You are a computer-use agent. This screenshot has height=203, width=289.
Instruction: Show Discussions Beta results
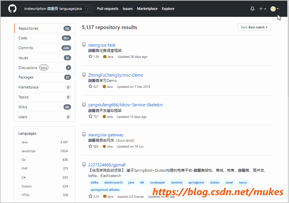click(45, 68)
